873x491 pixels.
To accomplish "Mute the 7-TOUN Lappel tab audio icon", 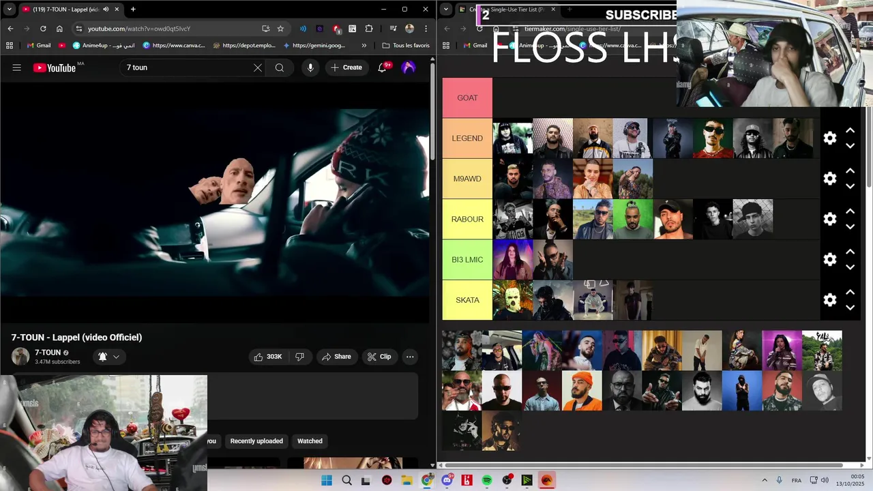I will click(x=106, y=10).
